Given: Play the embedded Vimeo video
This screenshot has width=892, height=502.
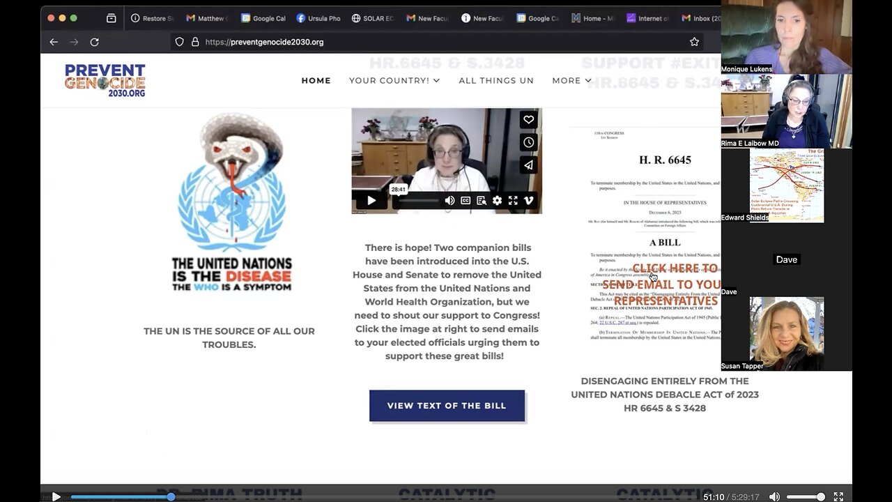Looking at the screenshot, I should (x=371, y=201).
